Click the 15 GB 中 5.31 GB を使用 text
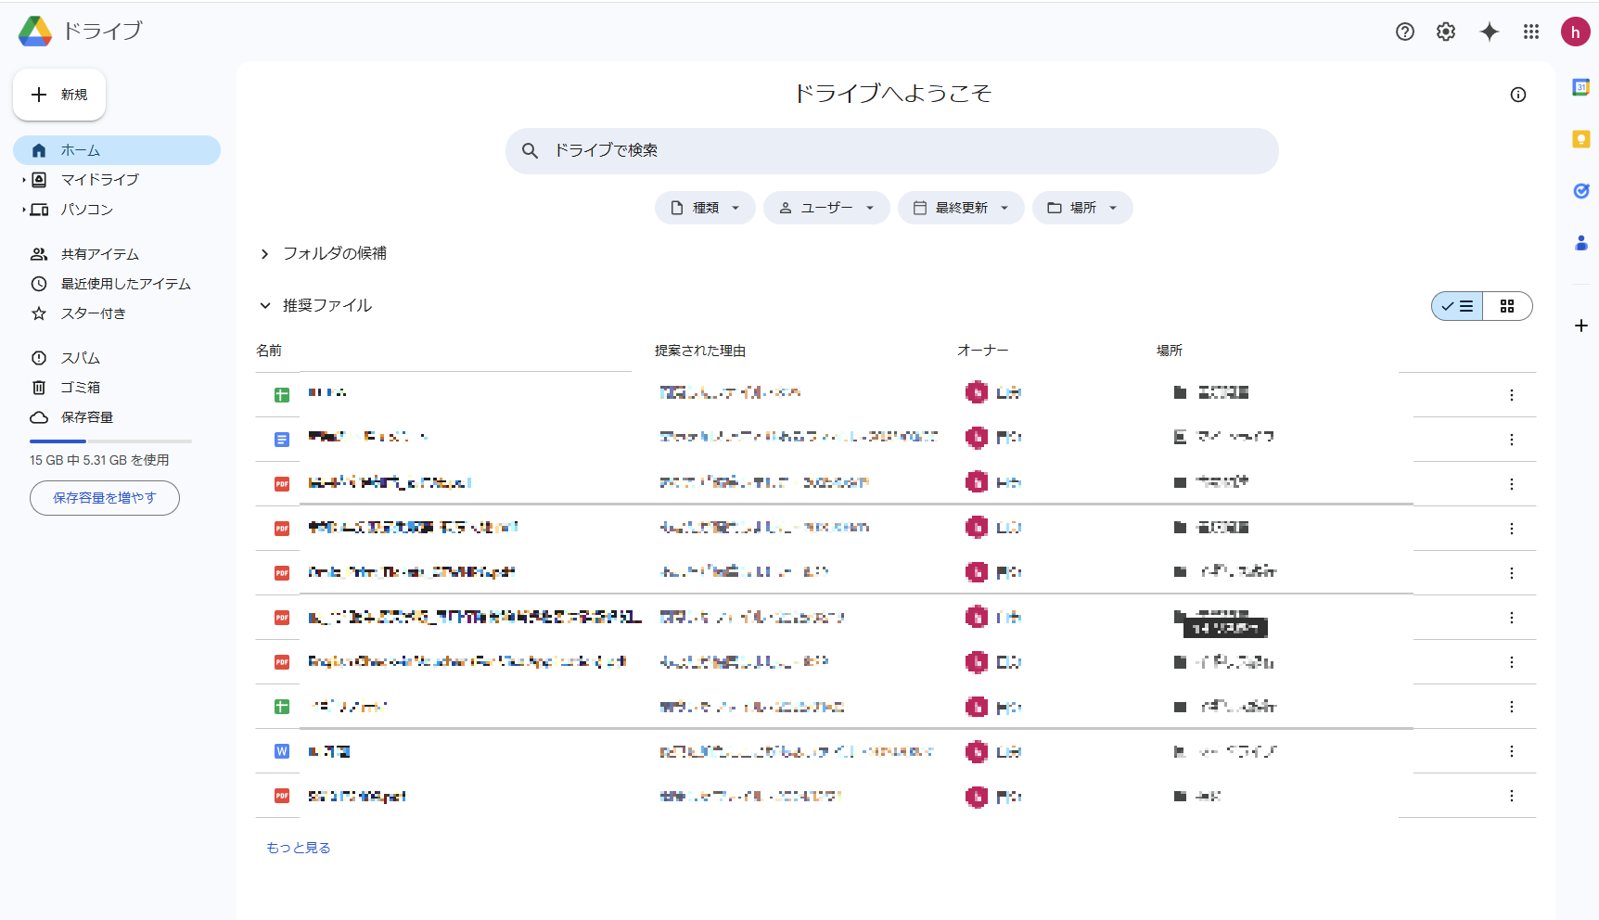This screenshot has height=920, width=1599. (99, 460)
